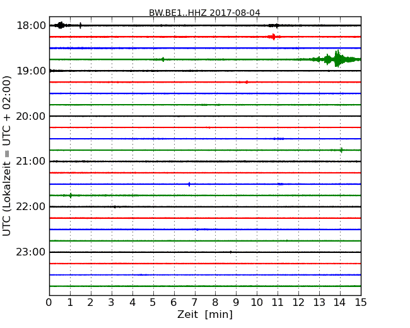Click x-axis tick label 0
The image size is (410, 328).
coord(49,303)
